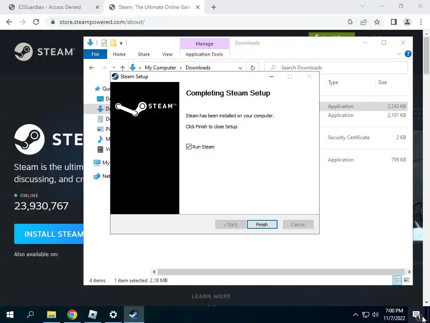Open the Home ribbon tab
The height and width of the screenshot is (323, 430).
119,54
